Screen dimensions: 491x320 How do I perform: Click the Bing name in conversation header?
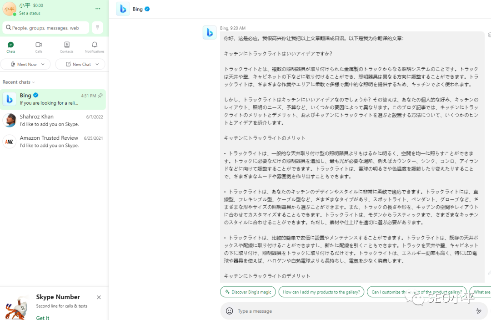coord(137,9)
